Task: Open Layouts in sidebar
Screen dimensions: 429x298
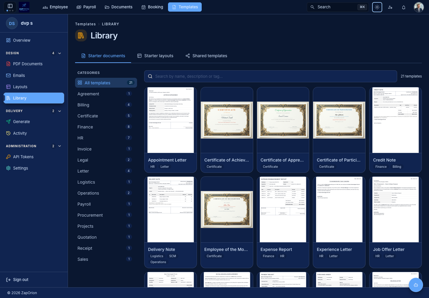Action: (34, 87)
